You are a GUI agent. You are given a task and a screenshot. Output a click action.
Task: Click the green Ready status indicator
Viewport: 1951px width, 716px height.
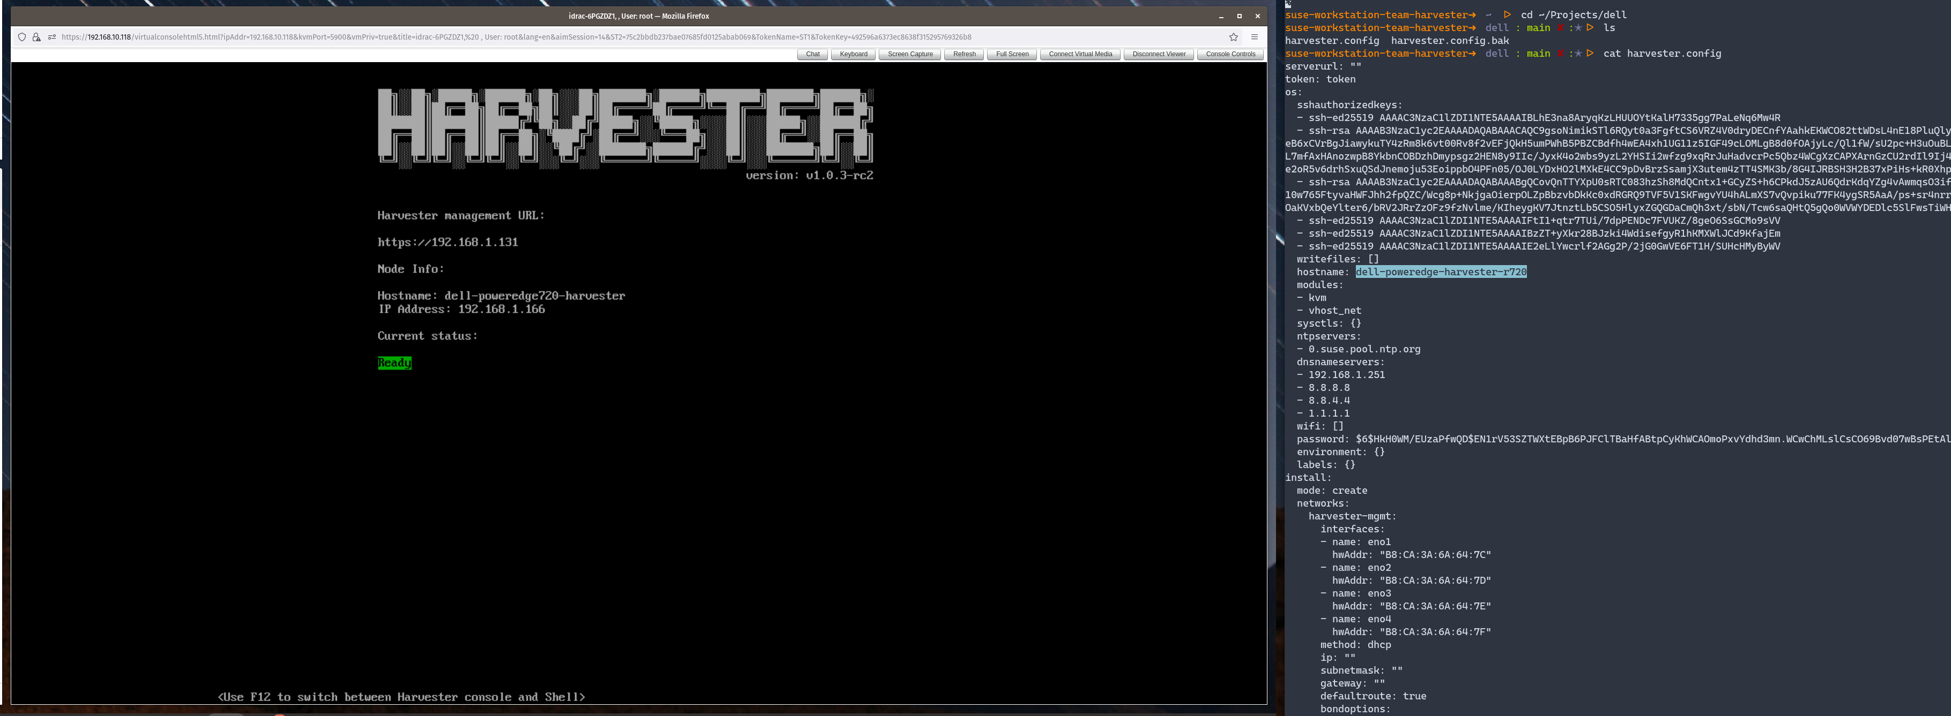tap(394, 363)
